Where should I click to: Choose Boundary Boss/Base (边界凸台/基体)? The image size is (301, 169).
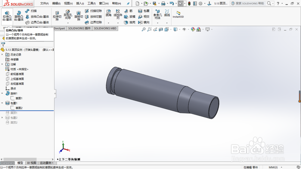(x=37, y=23)
